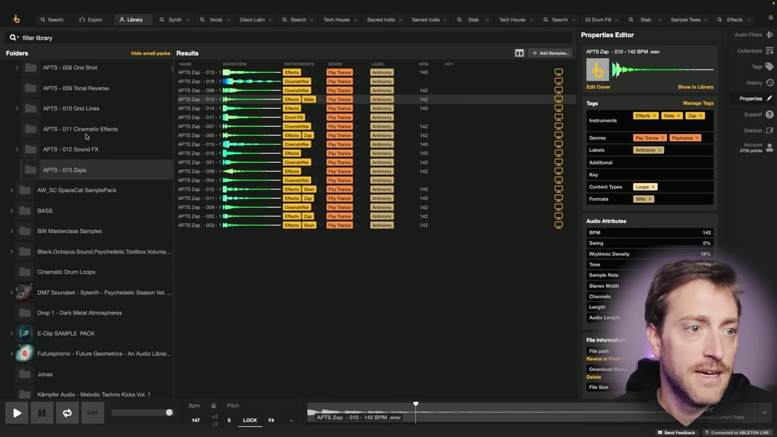
Task: Click the x2 tempo double button
Action: click(x=215, y=416)
